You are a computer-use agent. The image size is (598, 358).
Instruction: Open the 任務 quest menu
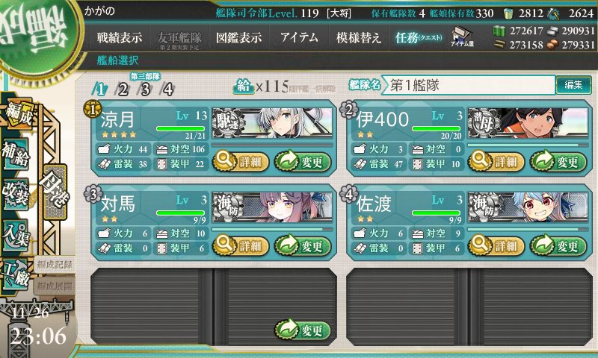419,37
